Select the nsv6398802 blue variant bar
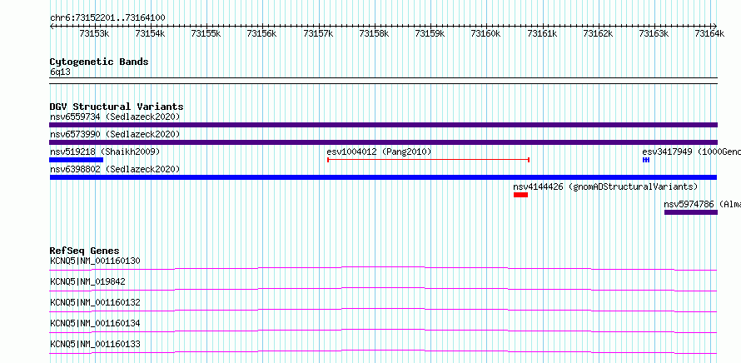The image size is (741, 363). 383,177
